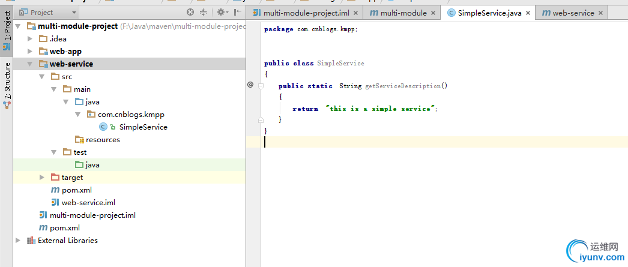Click the main folder icon
This screenshot has width=628, height=267.
[x=67, y=89]
